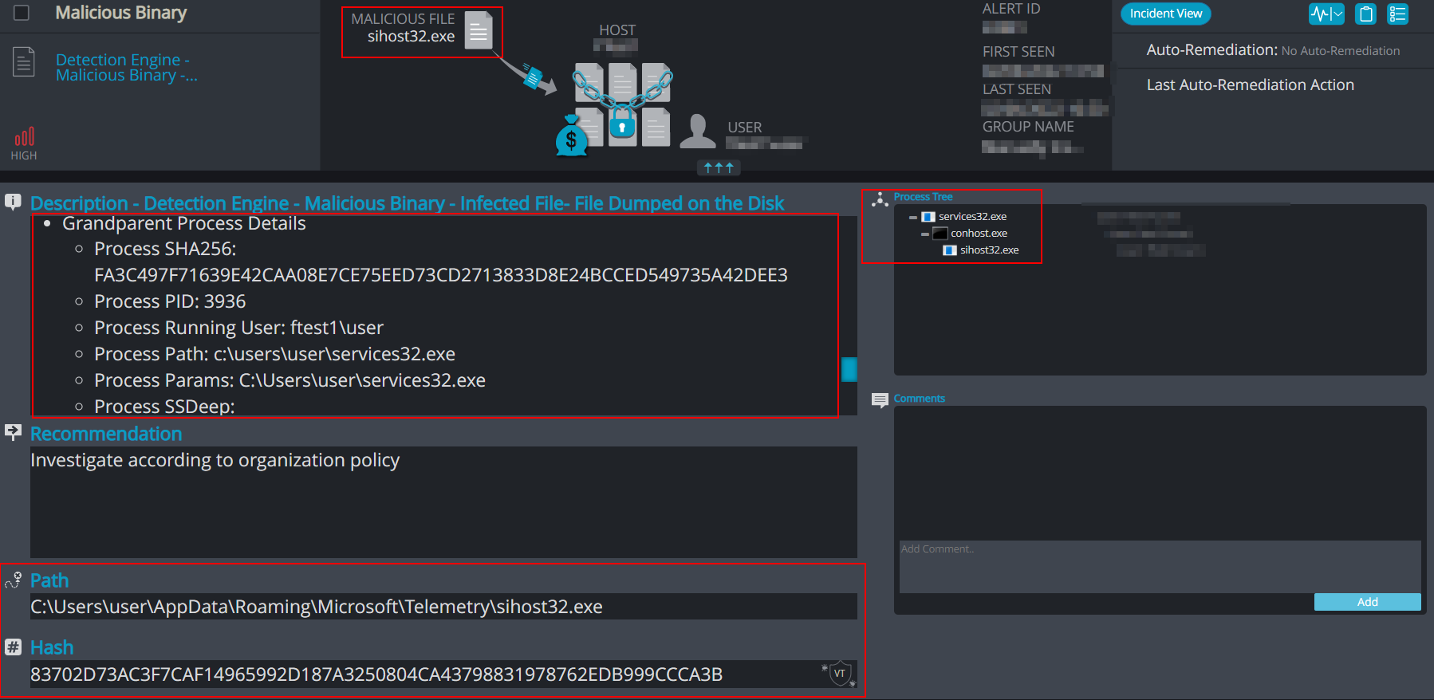The image size is (1434, 700).
Task: Collapse the conhost.exe tree node
Action: tap(925, 234)
